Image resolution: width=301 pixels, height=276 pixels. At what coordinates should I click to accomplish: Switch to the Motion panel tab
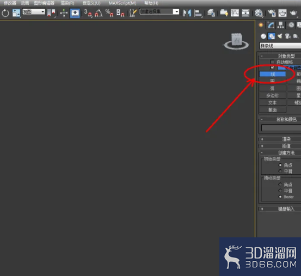[291, 25]
